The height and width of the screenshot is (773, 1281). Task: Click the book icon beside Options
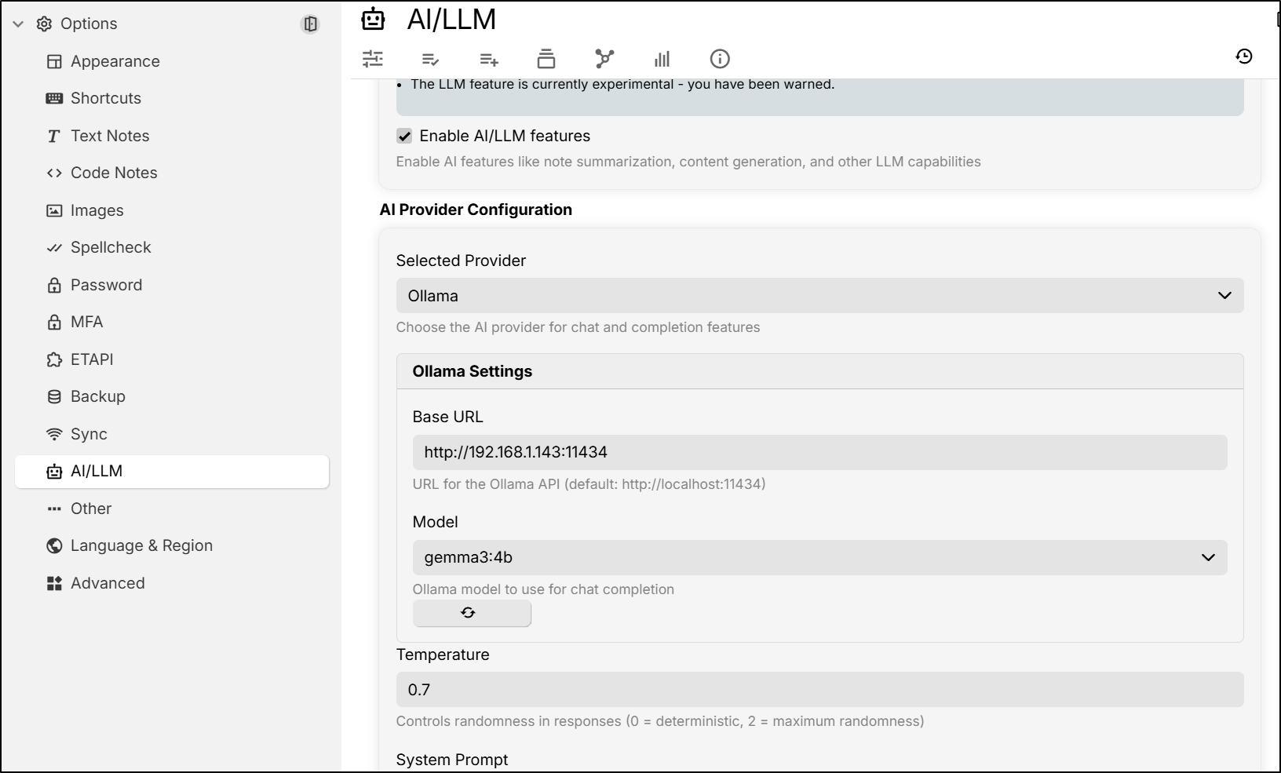point(311,24)
